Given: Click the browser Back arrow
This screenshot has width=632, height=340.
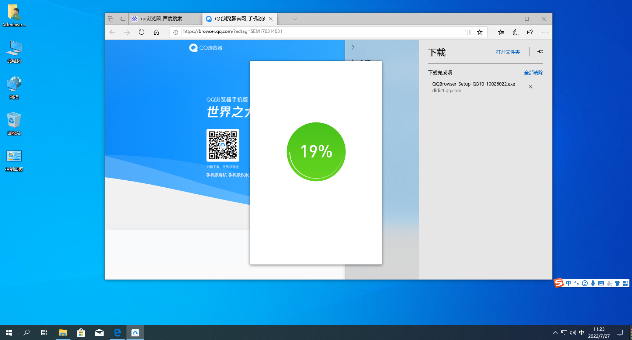Looking at the screenshot, I should pos(112,32).
